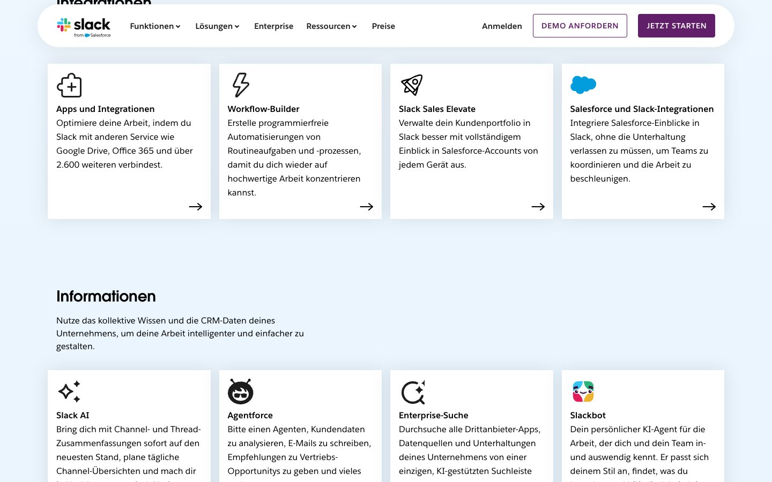Expand the Funktionen dropdown menu
This screenshot has width=772, height=482.
coord(155,26)
